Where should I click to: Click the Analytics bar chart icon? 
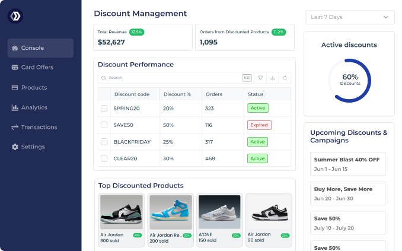pos(15,107)
